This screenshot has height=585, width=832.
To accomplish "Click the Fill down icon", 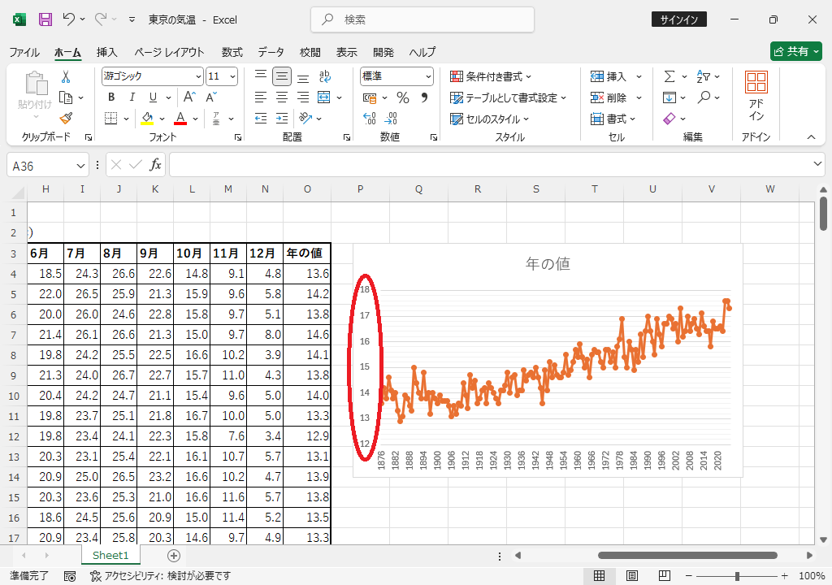I will (x=669, y=97).
